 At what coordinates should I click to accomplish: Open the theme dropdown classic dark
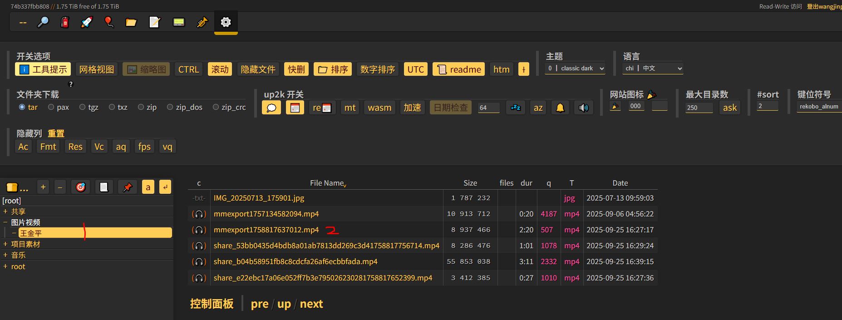click(x=575, y=69)
